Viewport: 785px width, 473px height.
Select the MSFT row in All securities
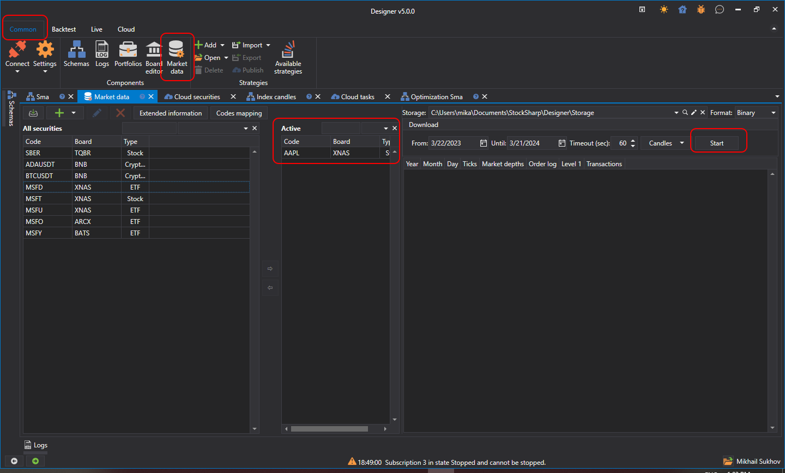[x=136, y=199]
